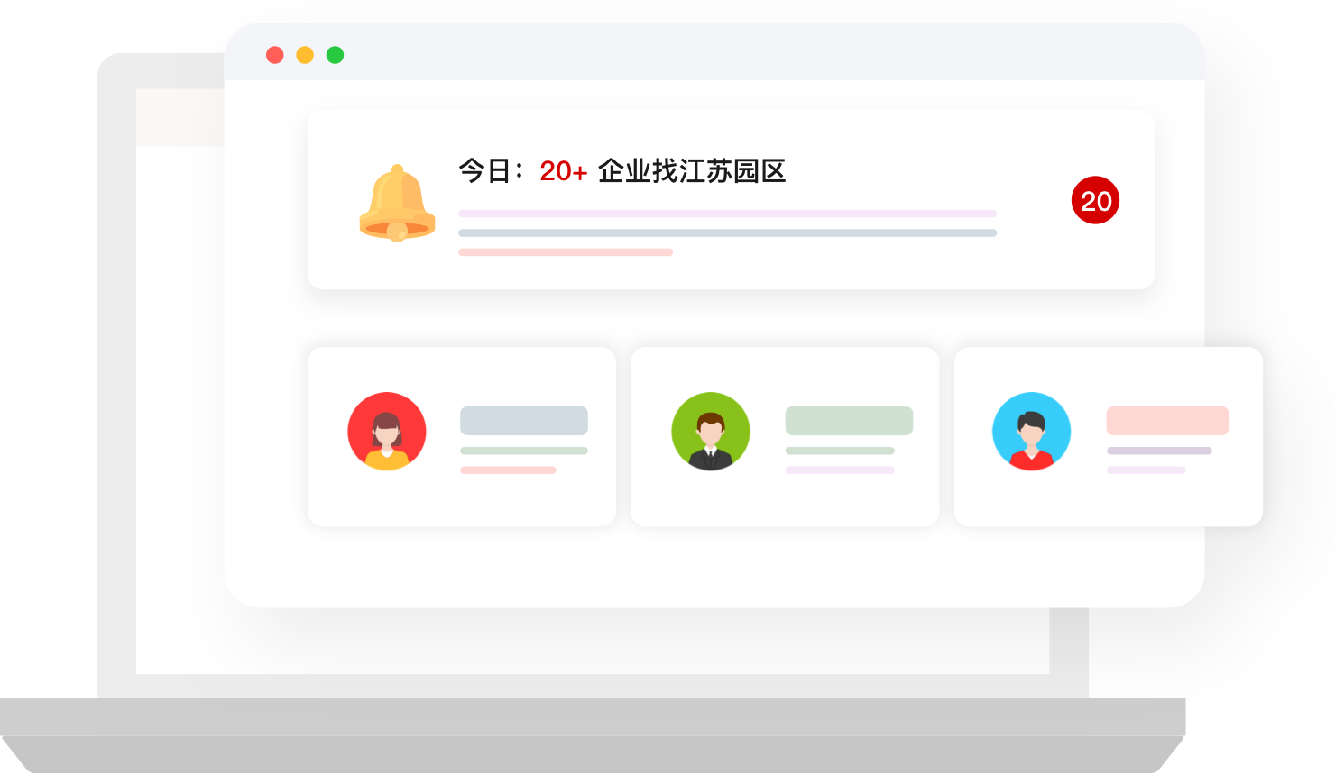1335x775 pixels.
Task: Click the red badge showing 20
Action: click(x=1095, y=200)
